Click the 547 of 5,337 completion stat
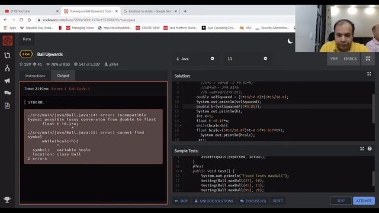Image resolution: width=379 pixels, height=213 pixels. 87,64
